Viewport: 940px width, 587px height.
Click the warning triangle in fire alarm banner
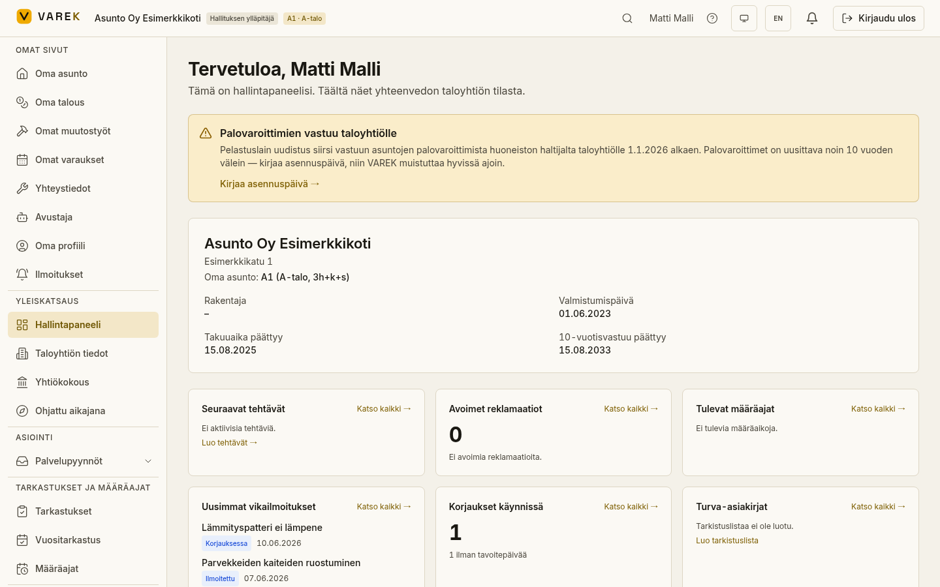pyautogui.click(x=206, y=133)
